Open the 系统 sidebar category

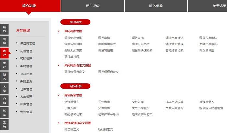(x=5, y=125)
